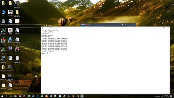Open the folder icon in Bandicam window
The image size is (174, 98).
point(122,24)
